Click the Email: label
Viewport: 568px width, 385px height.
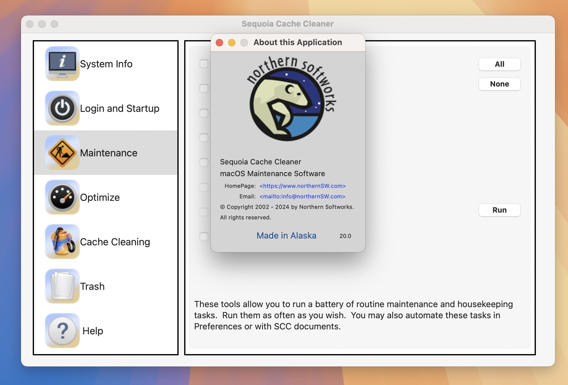(x=248, y=197)
